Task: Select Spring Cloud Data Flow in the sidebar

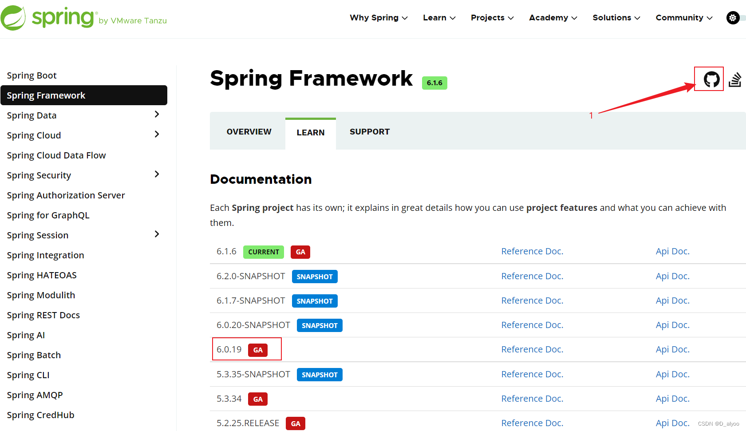Action: (x=56, y=155)
